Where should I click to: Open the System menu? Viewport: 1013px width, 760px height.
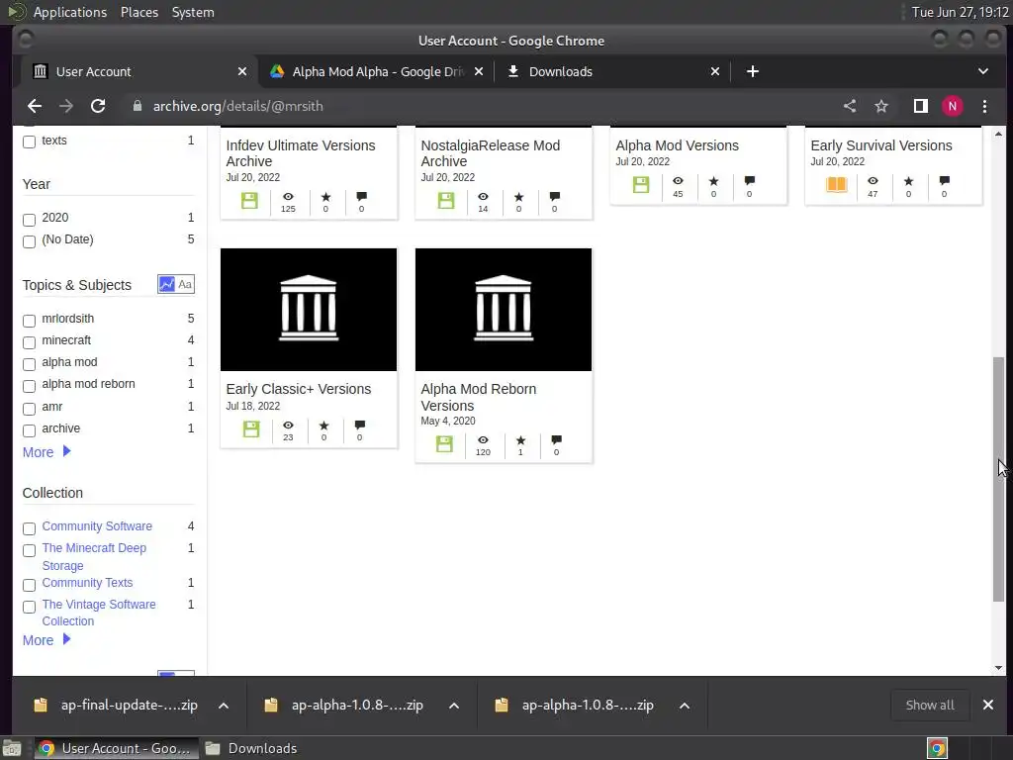[x=193, y=12]
